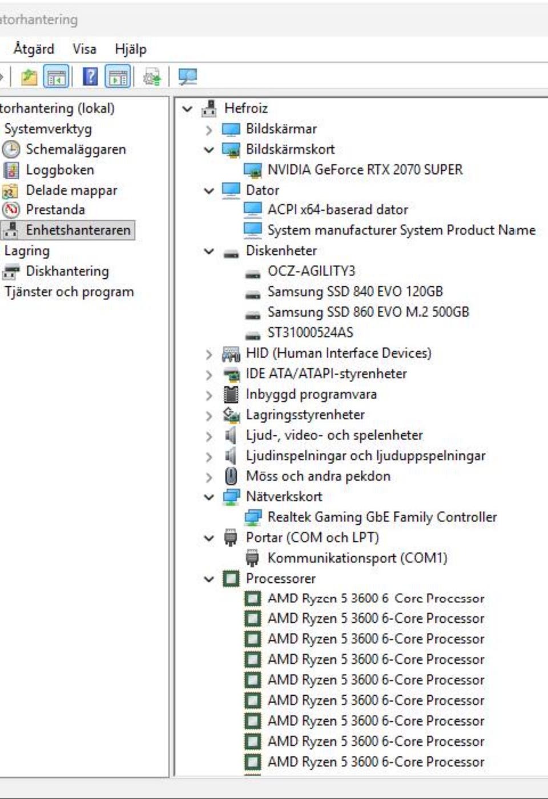
Task: Collapse the Hefroiz root node
Action: (187, 108)
